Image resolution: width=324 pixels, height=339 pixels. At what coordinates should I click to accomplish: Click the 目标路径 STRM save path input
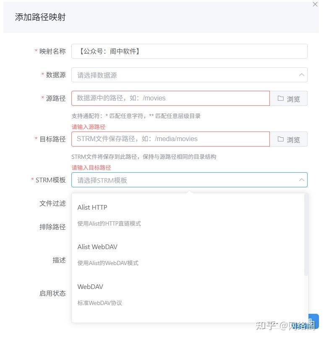[x=168, y=139]
